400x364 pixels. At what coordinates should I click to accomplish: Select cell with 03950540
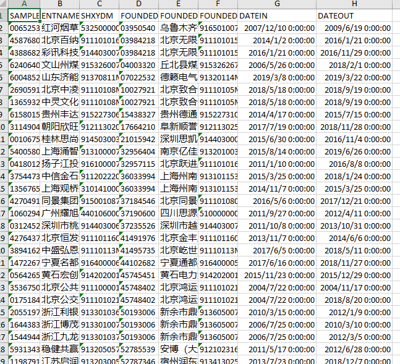(138, 28)
